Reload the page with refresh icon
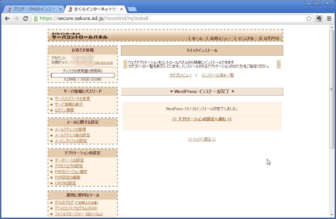 click(25, 19)
